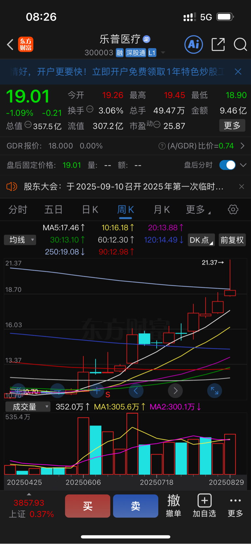Tap the 21.37 high price marker
This screenshot has width=251, height=544.
(x=213, y=262)
